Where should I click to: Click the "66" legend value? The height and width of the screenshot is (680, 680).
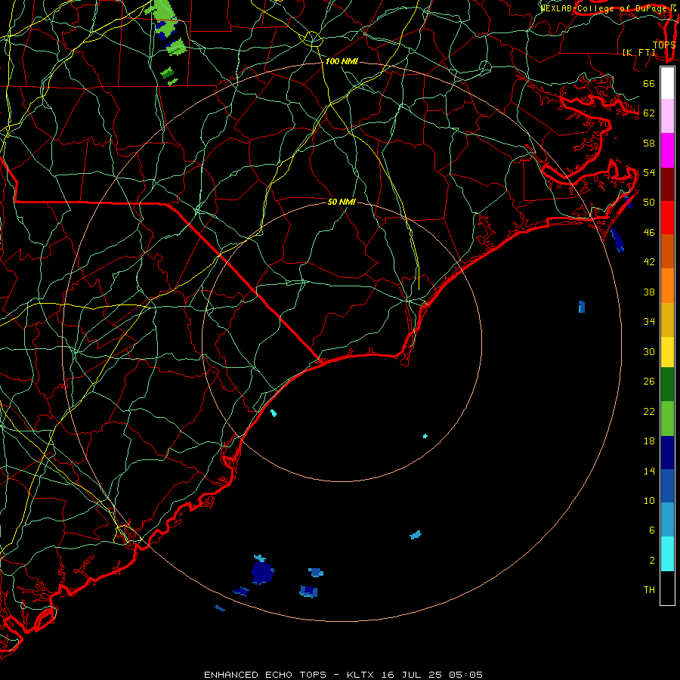point(649,83)
